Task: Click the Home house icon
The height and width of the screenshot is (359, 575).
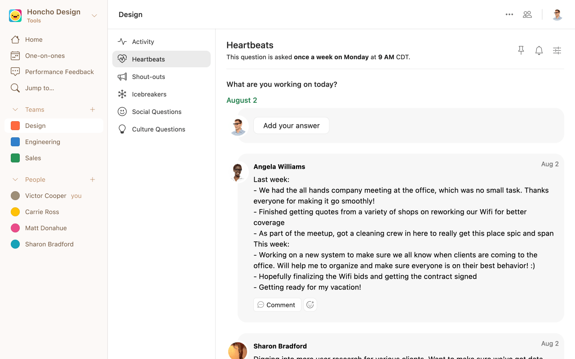Action: [x=15, y=39]
